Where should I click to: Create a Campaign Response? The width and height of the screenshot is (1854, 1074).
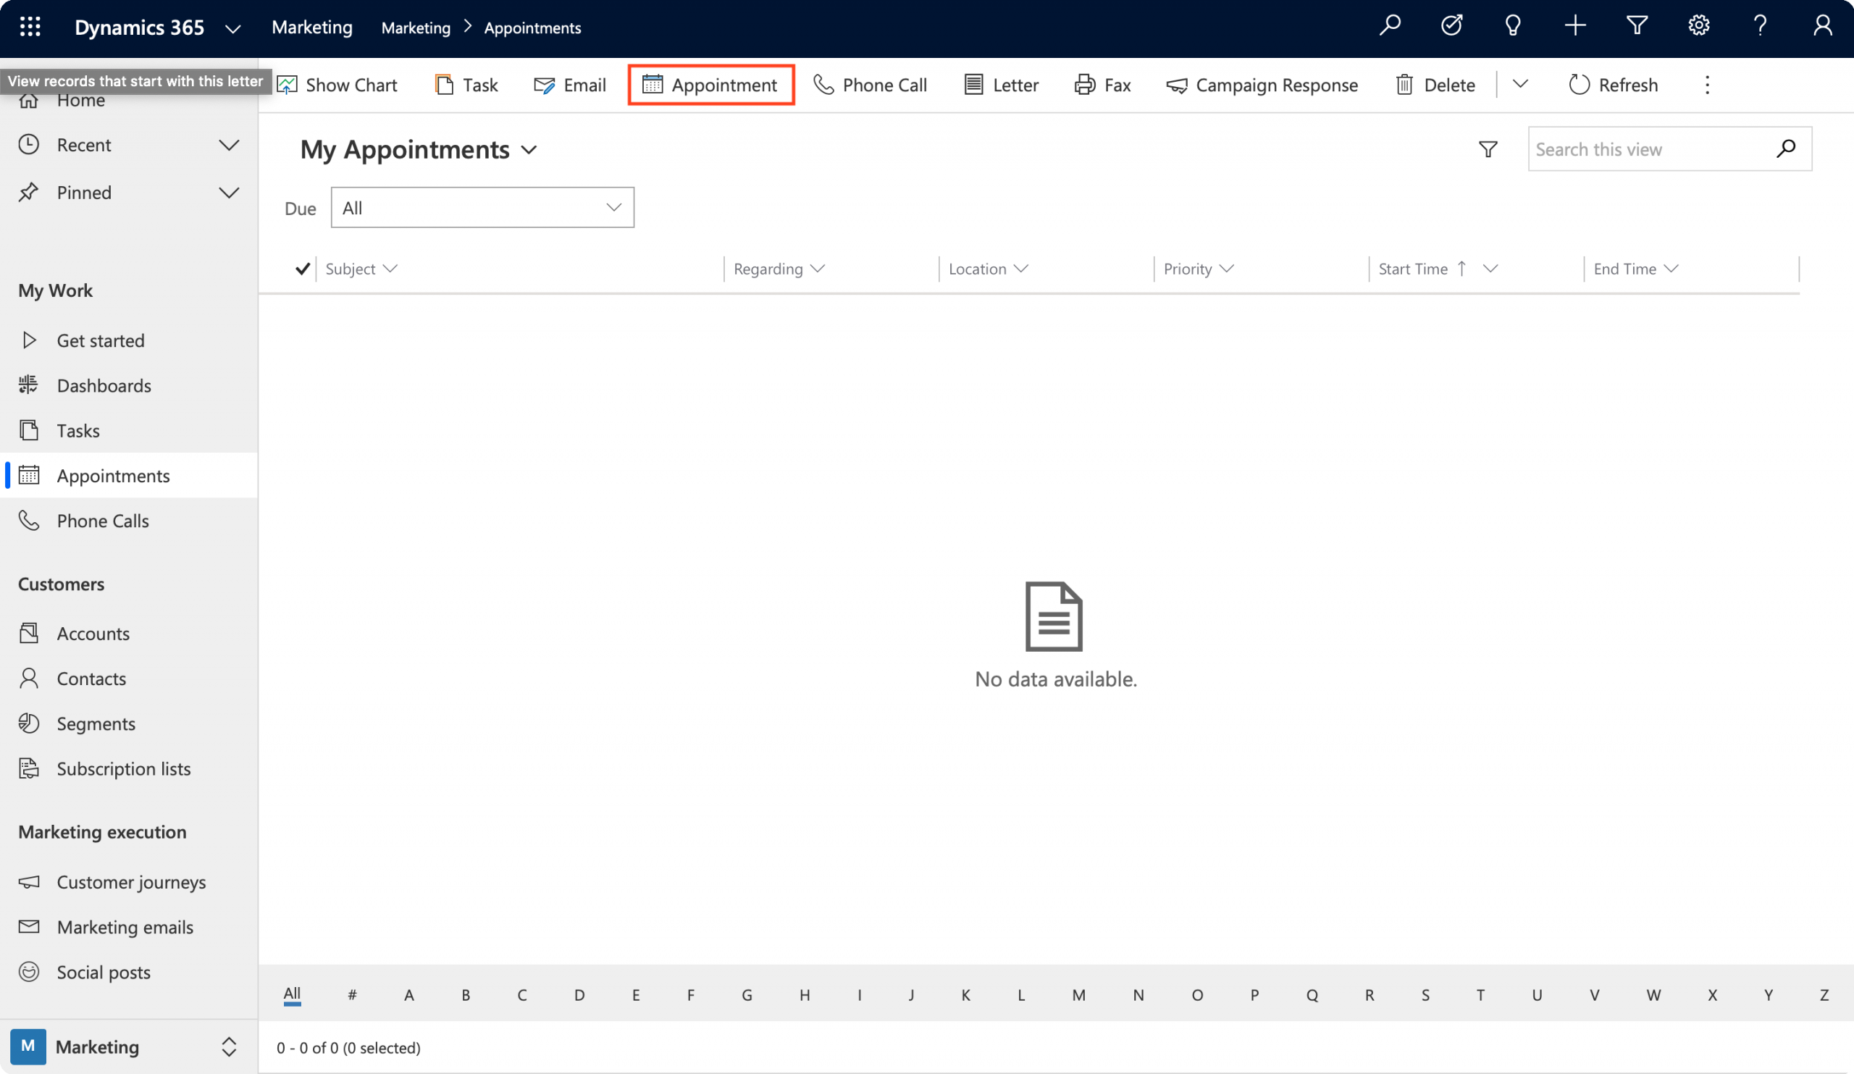coord(1262,85)
